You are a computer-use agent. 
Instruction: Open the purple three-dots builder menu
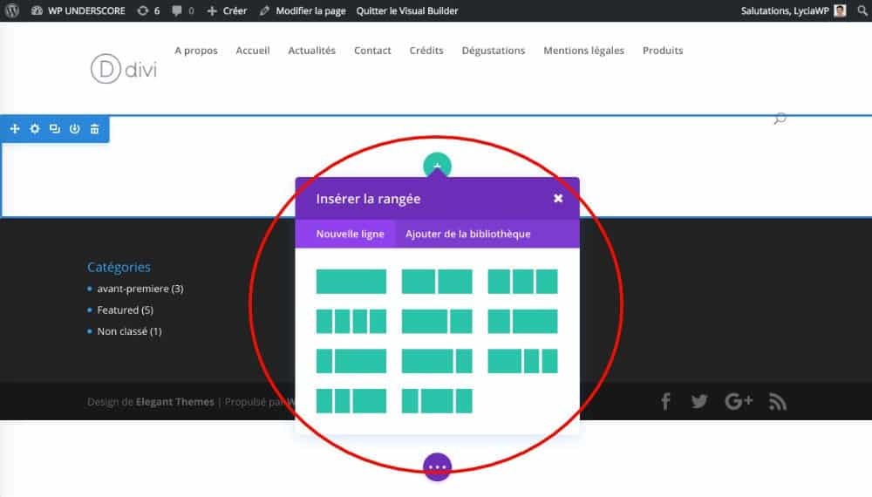[x=437, y=467]
